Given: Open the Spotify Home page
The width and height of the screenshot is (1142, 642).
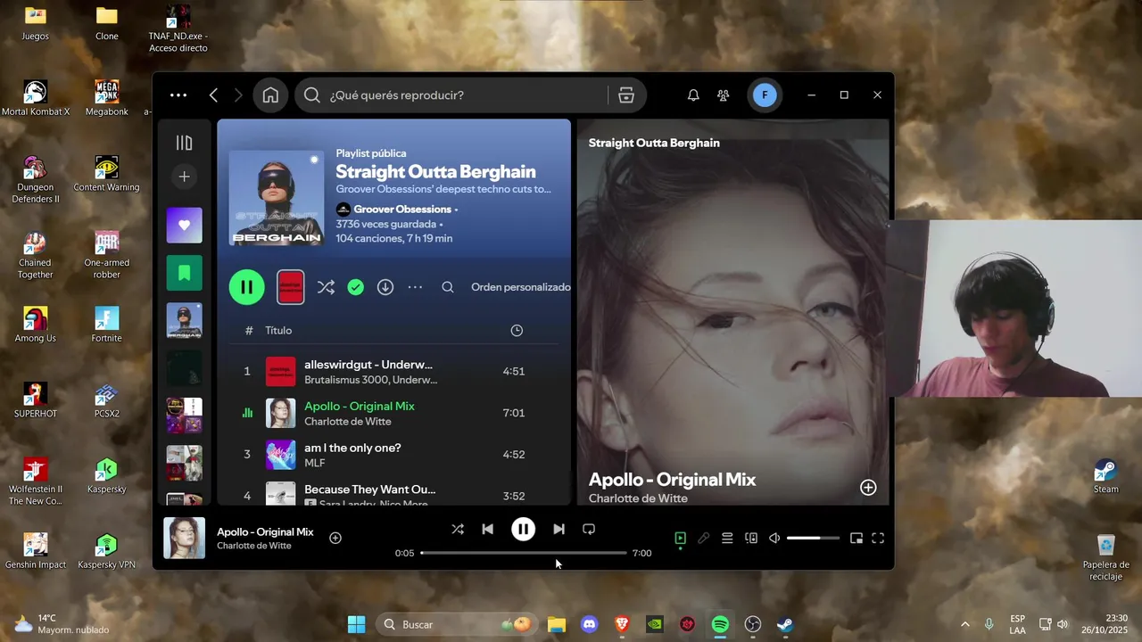Looking at the screenshot, I should pos(270,95).
